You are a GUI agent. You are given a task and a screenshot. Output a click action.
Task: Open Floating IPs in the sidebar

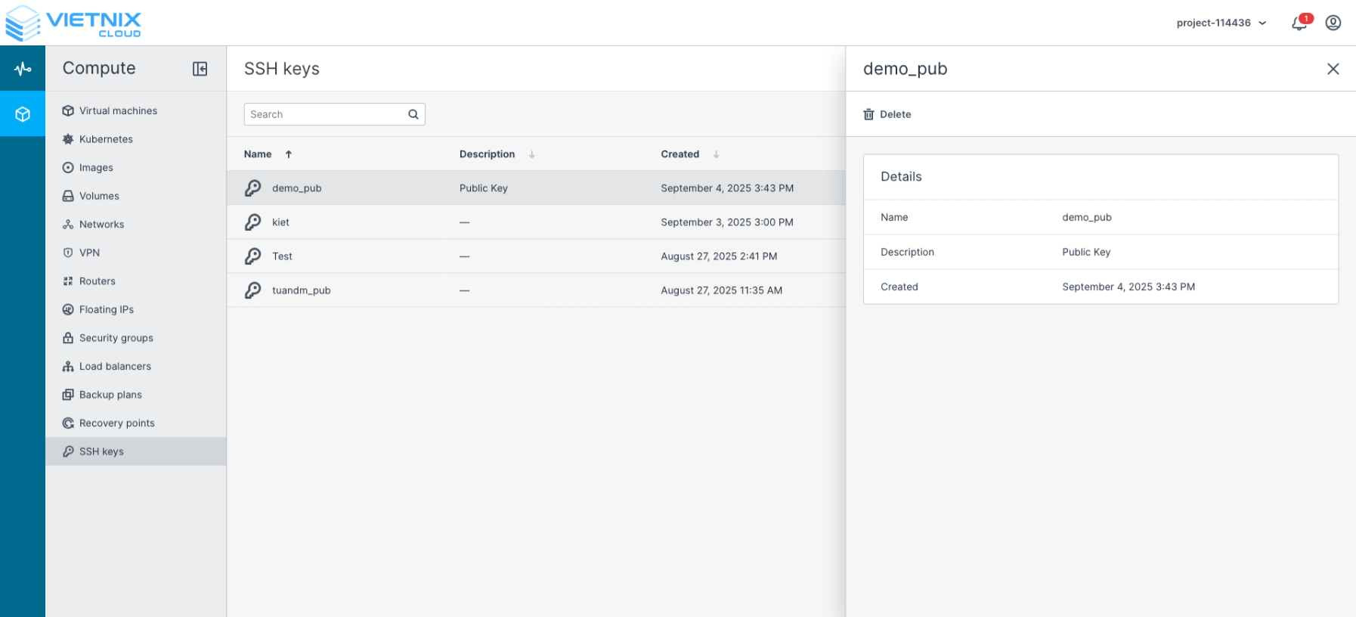[106, 309]
